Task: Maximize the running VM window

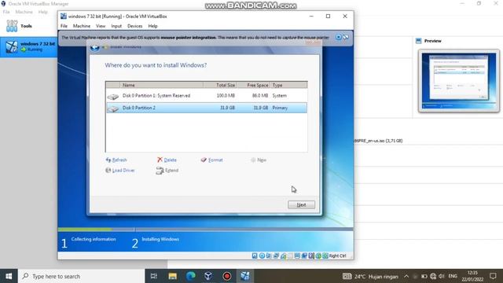Action: [x=328, y=16]
